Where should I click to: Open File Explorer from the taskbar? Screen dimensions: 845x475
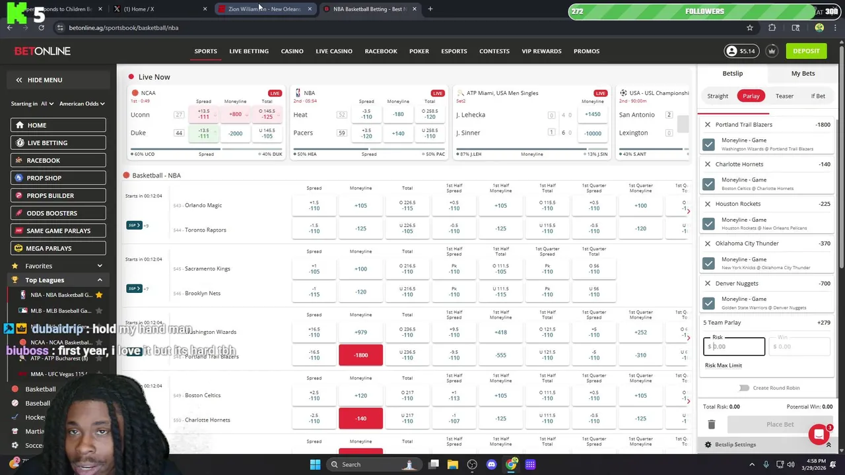[x=453, y=464]
